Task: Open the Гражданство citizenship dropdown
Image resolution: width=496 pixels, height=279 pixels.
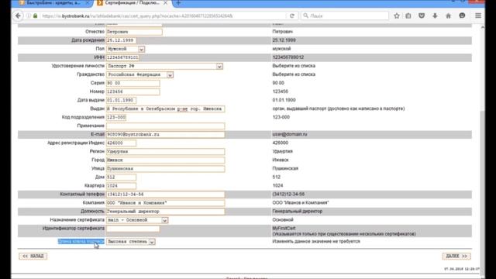Action: tap(139, 74)
